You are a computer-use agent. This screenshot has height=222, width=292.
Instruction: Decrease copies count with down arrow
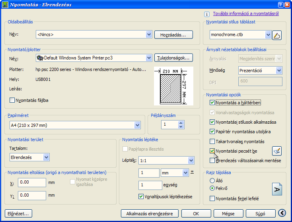click(x=181, y=126)
